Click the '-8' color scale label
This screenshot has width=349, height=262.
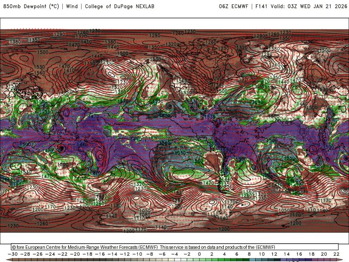150,254
